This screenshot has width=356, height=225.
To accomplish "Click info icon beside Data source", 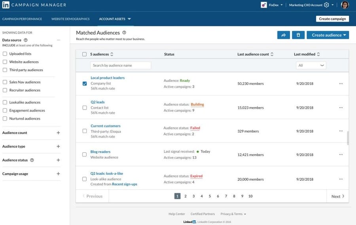I will coord(26,40).
